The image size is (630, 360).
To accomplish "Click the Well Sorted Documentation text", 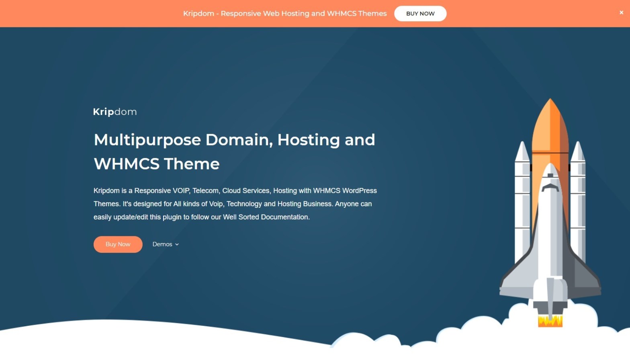I will [266, 217].
